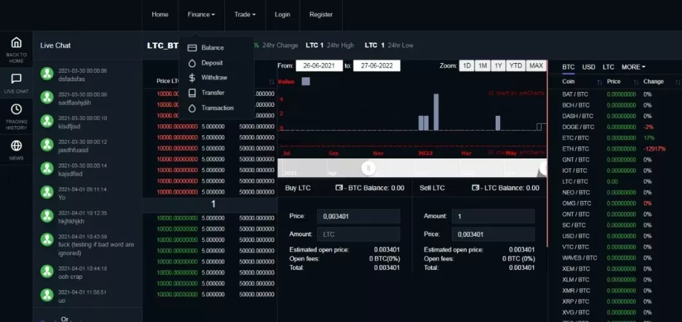The width and height of the screenshot is (682, 322).
Task: Click the BTC Balance wallet icon
Action: 339,188
